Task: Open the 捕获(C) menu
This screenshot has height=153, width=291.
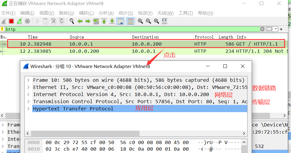Action: 86,13
